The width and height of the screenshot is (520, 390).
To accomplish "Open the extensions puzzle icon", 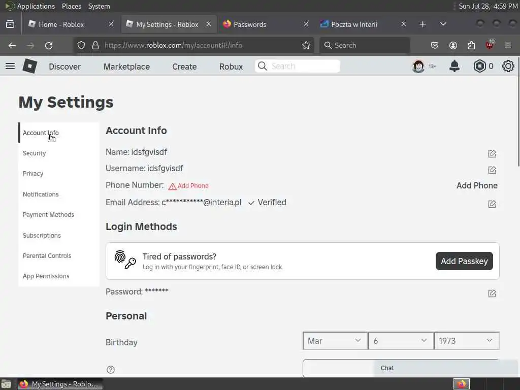I will tap(471, 45).
